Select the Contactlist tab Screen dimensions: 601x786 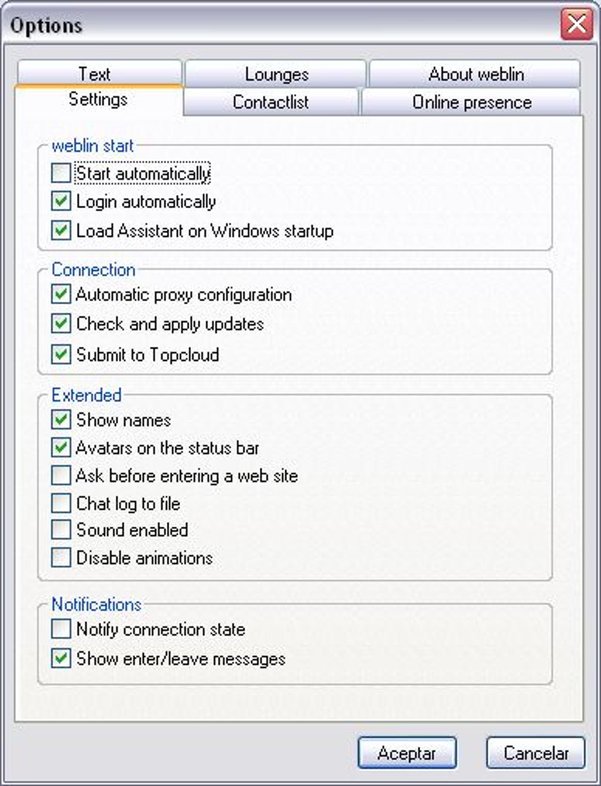click(x=270, y=102)
